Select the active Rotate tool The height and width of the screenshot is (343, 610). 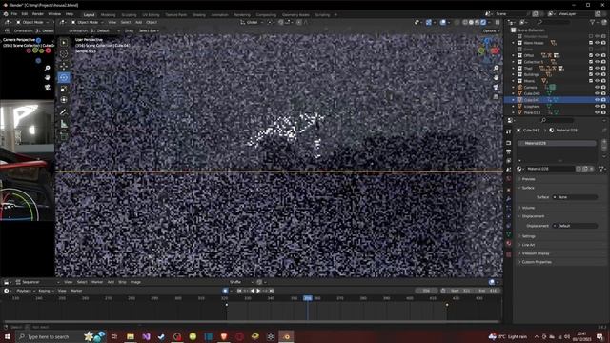coord(64,77)
